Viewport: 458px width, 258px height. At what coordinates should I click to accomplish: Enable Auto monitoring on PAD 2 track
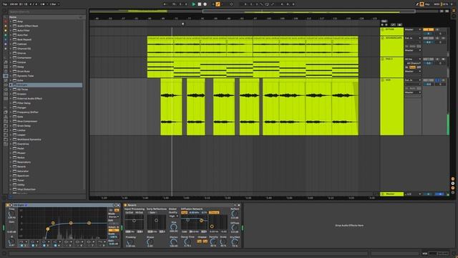[413, 67]
